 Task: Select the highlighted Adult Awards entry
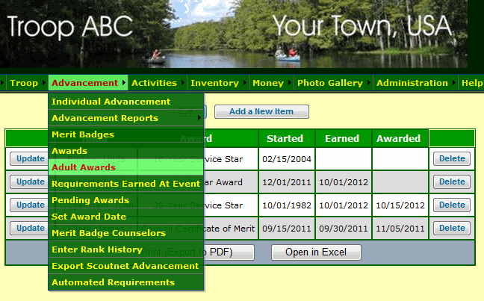click(x=126, y=167)
